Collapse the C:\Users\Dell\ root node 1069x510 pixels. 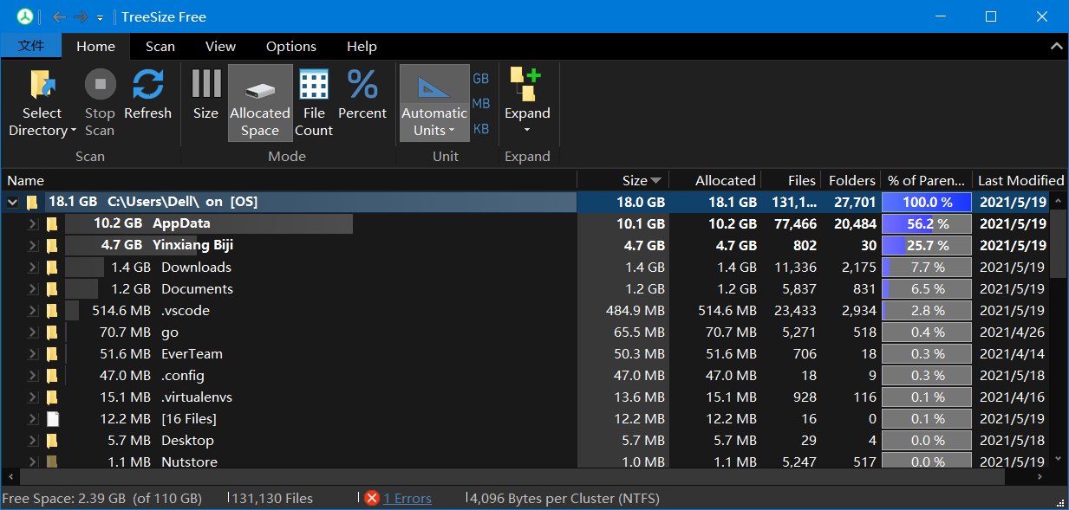12,203
